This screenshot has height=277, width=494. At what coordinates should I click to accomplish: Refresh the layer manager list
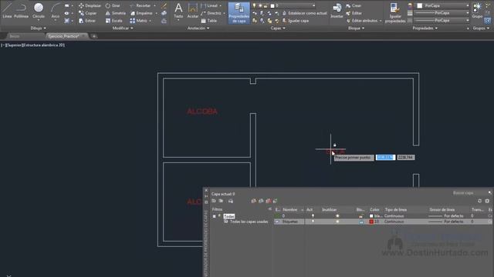coord(479,201)
